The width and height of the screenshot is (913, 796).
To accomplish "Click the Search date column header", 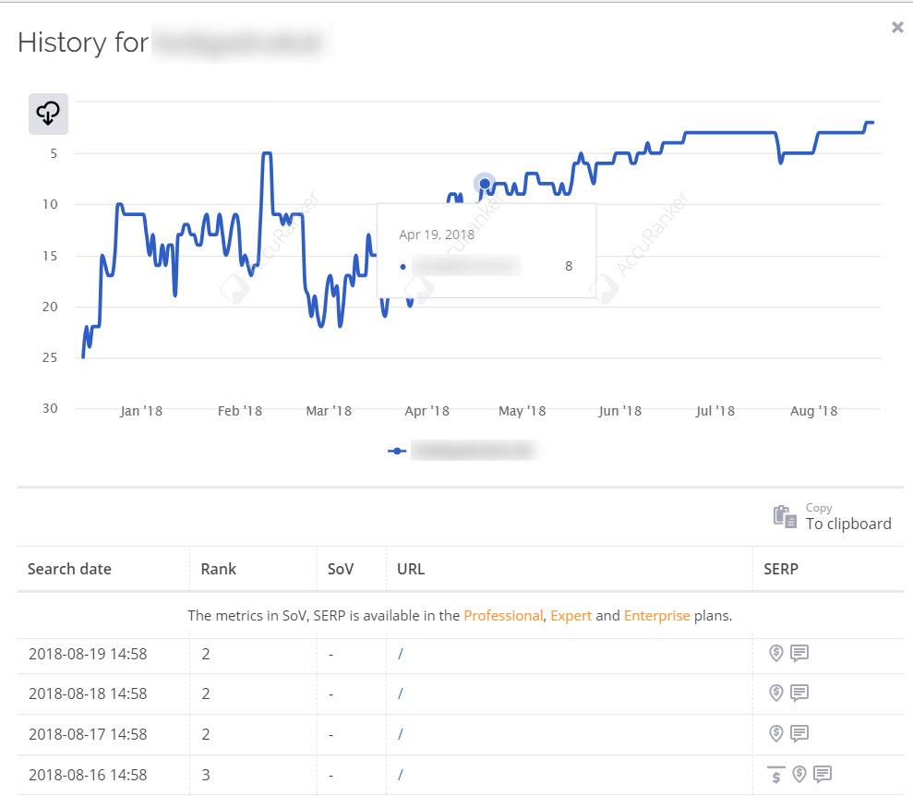I will coord(69,569).
